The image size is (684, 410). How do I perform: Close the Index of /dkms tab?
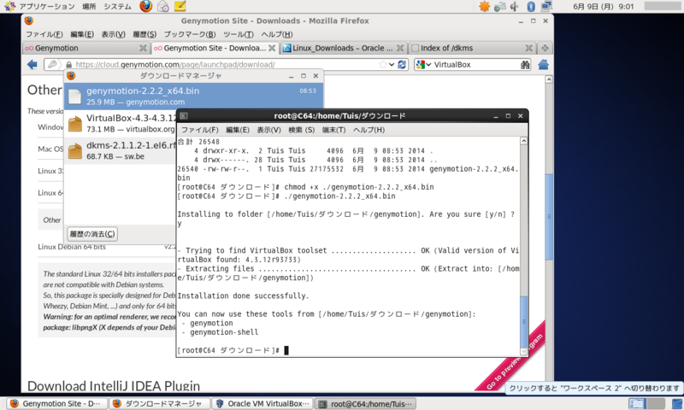528,48
